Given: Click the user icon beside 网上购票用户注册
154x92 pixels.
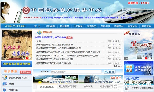Looking at the screenshot, I should click(5, 78).
